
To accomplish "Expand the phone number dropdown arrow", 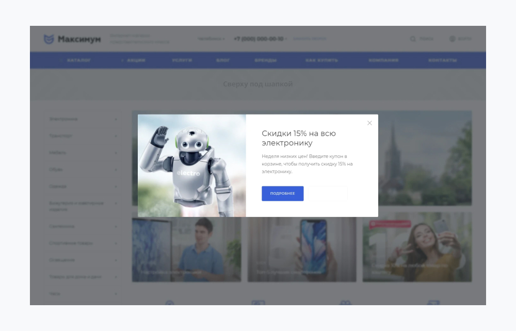I will coord(286,39).
